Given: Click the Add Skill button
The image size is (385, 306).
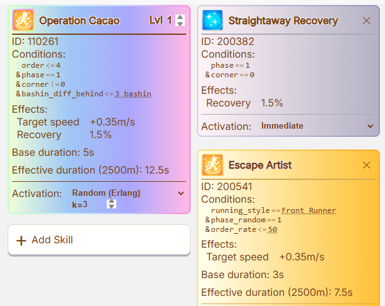Looking at the screenshot, I should [99, 240].
